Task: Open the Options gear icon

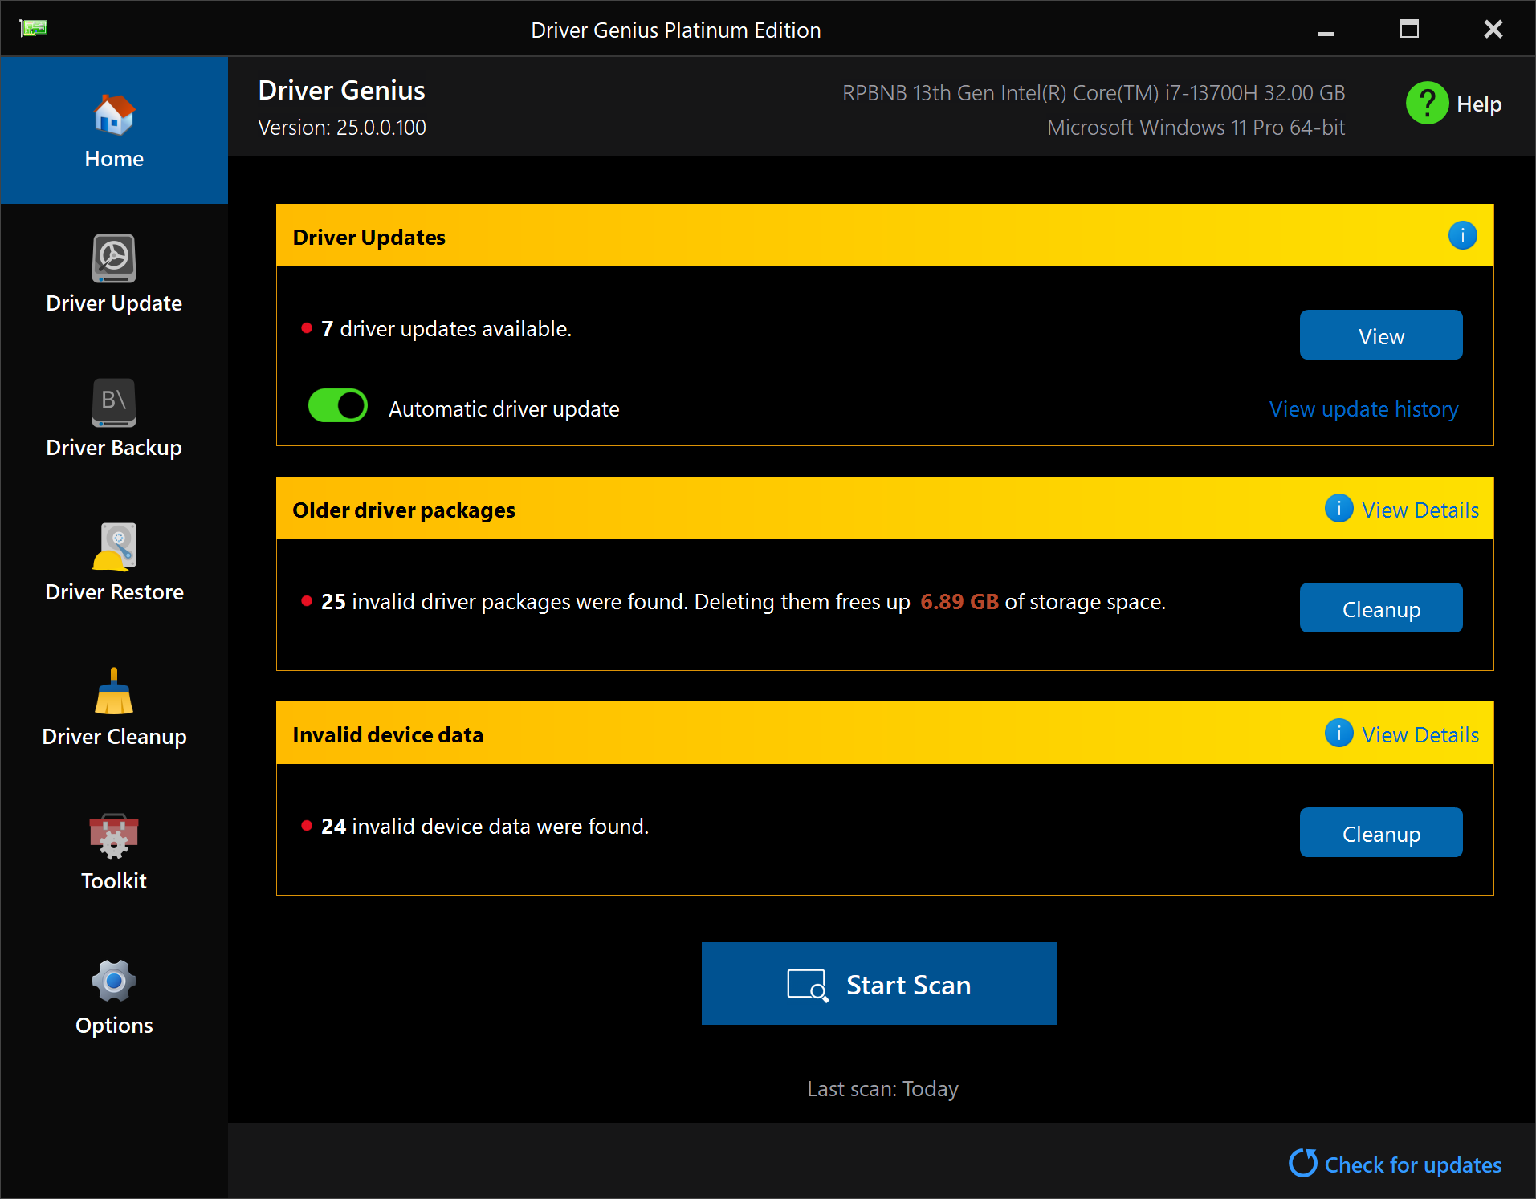Action: pyautogui.click(x=113, y=981)
